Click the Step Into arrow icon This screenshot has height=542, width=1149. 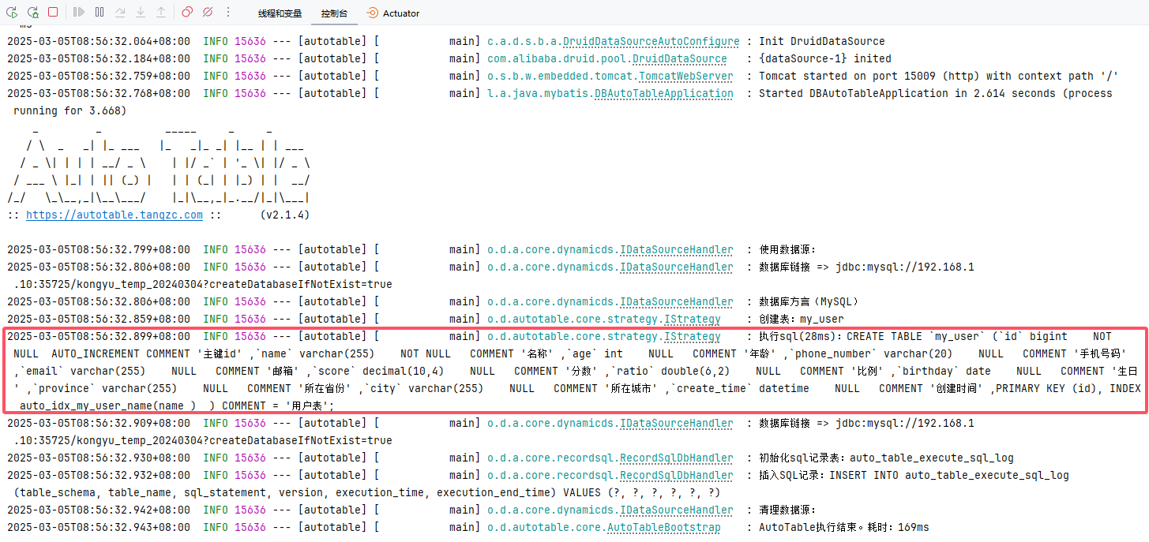[141, 13]
